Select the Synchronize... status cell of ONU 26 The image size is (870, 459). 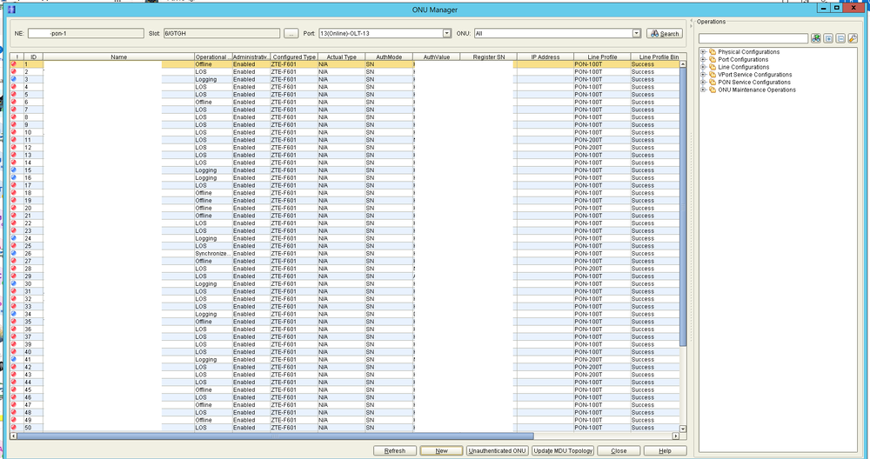[x=213, y=253]
